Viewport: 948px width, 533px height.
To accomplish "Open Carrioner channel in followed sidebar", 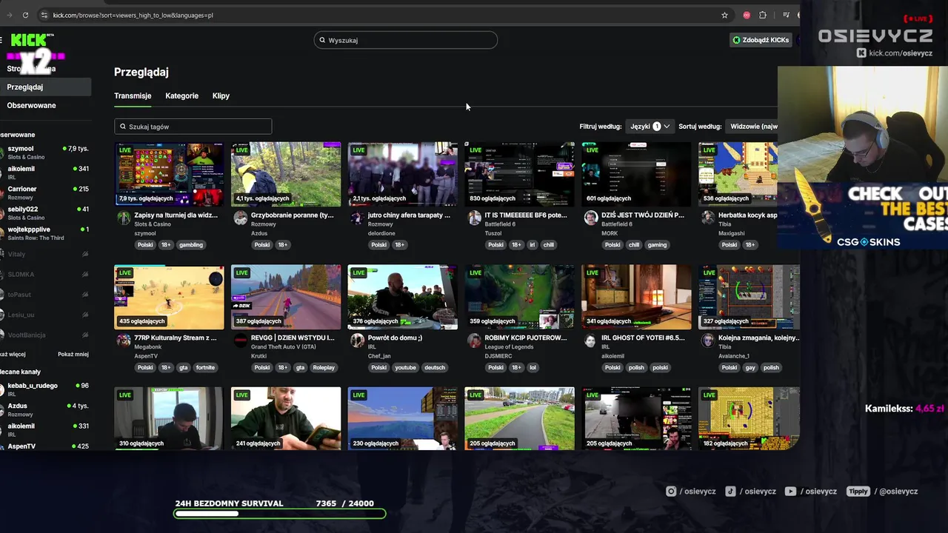I will [45, 192].
